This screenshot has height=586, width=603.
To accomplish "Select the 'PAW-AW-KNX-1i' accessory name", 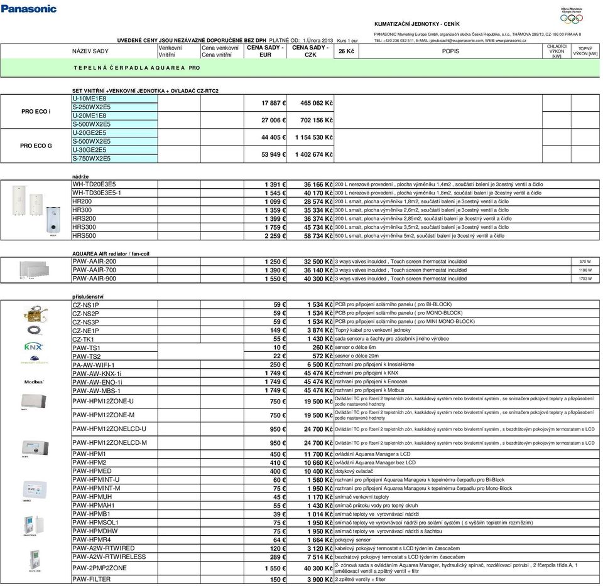I will click(x=97, y=373).
